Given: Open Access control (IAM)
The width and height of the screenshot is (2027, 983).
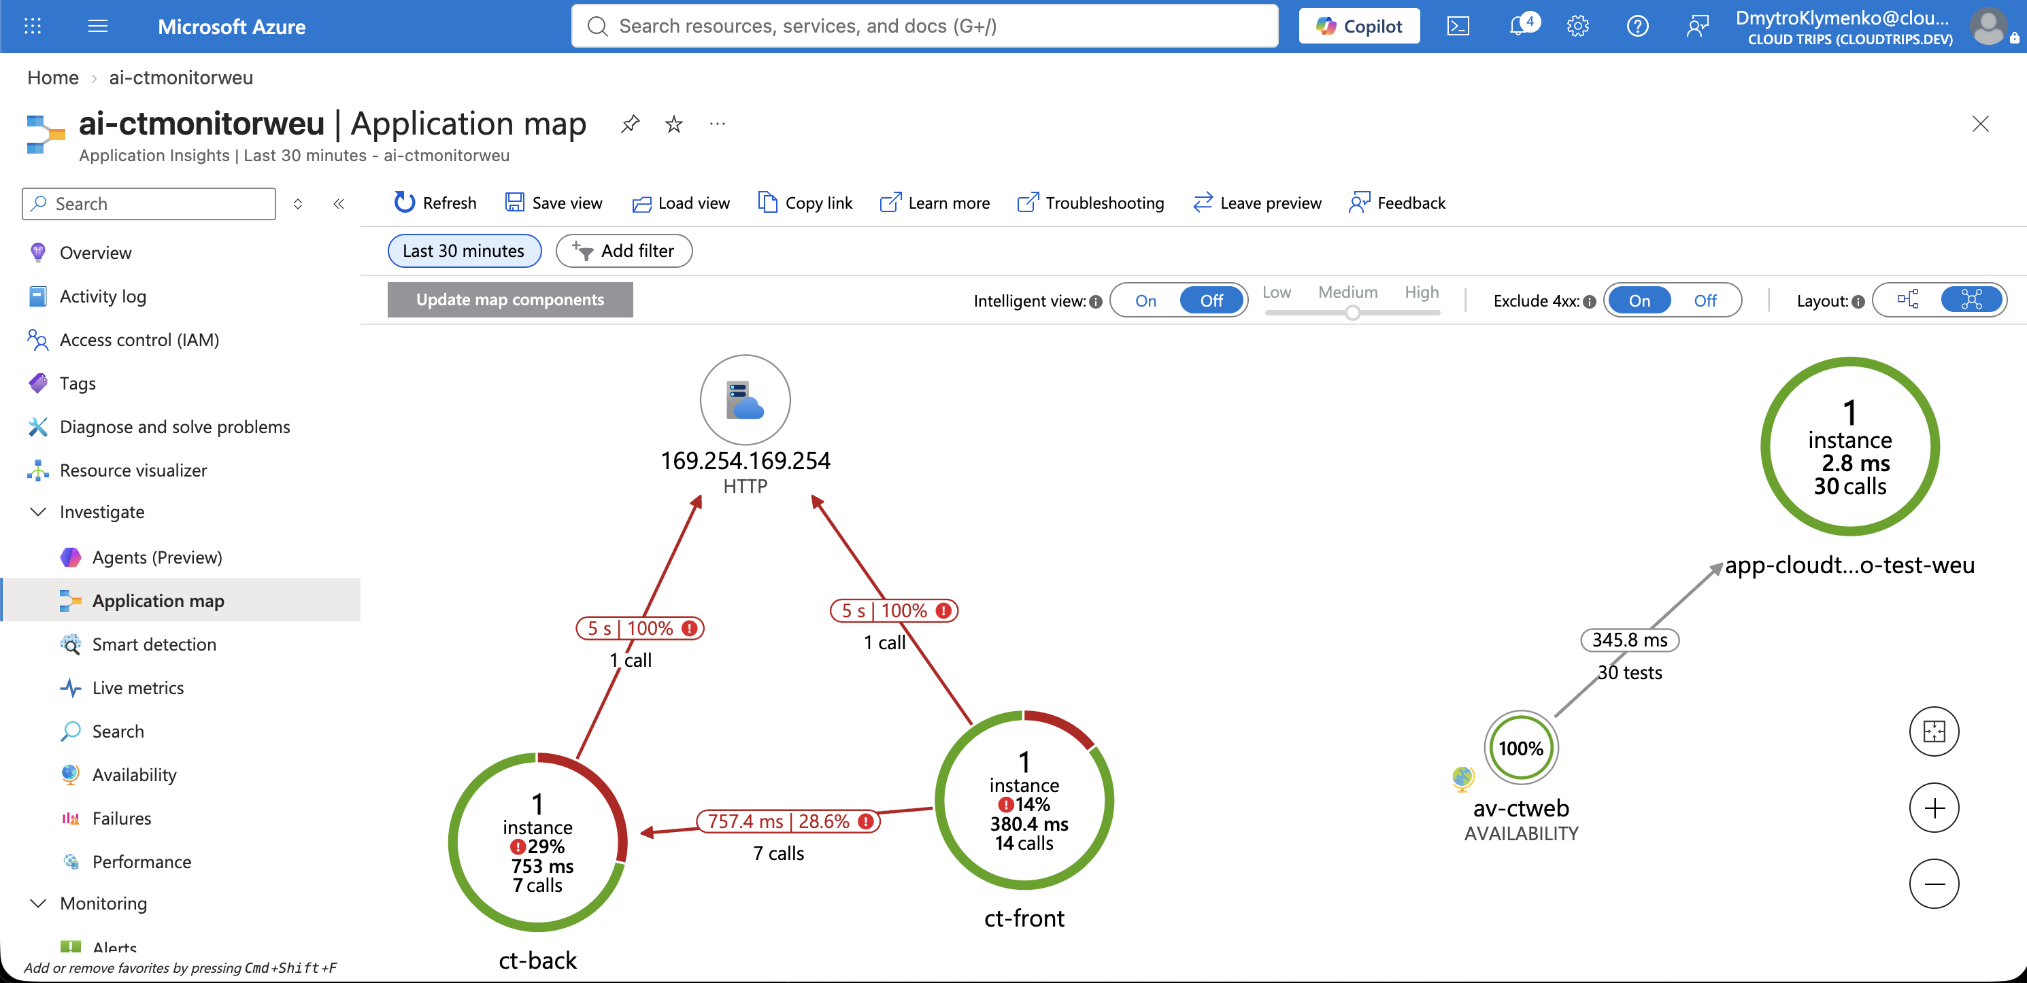Looking at the screenshot, I should (180, 340).
